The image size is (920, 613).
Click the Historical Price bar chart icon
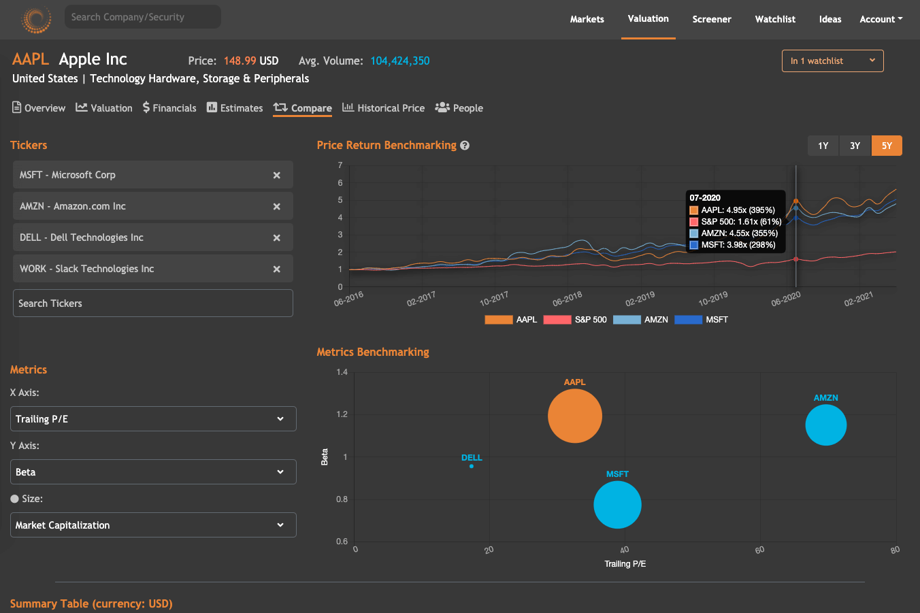click(x=348, y=107)
